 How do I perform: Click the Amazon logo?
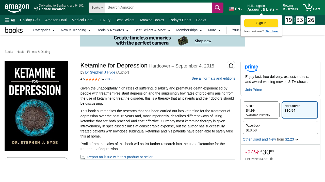tap(17, 8)
